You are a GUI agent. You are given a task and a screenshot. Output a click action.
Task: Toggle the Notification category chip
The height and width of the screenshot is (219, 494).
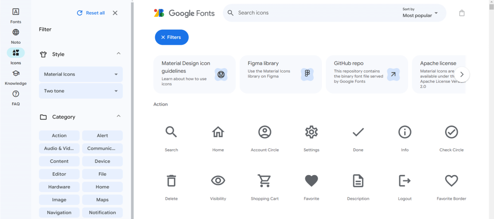tap(102, 213)
